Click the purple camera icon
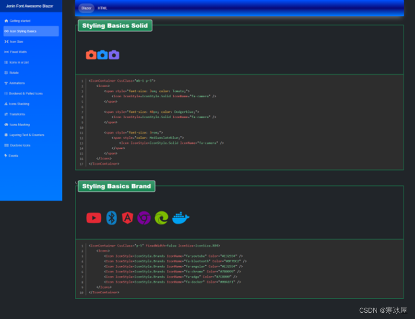 point(114,55)
